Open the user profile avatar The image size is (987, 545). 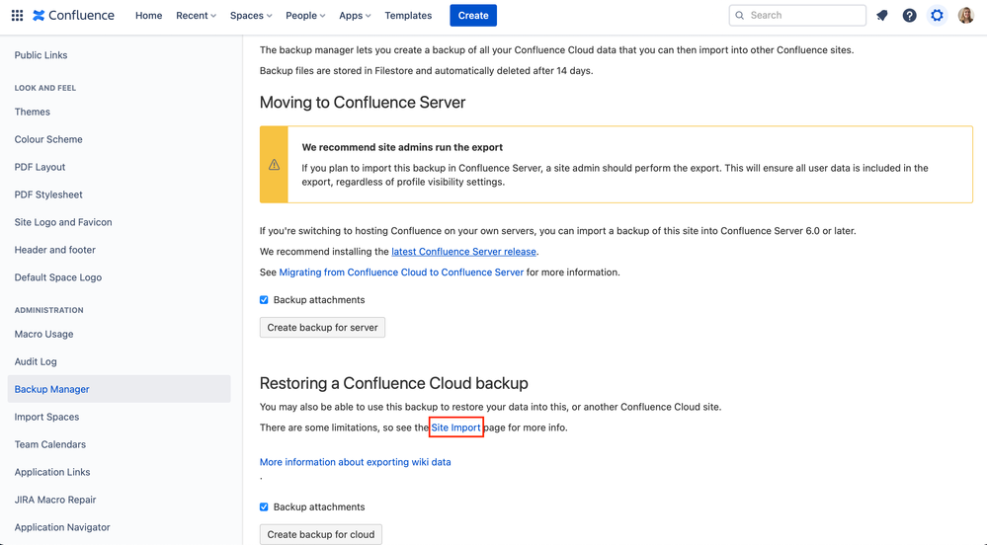pos(965,16)
